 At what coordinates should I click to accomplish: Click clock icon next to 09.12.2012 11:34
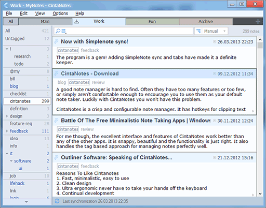pos(215,73)
